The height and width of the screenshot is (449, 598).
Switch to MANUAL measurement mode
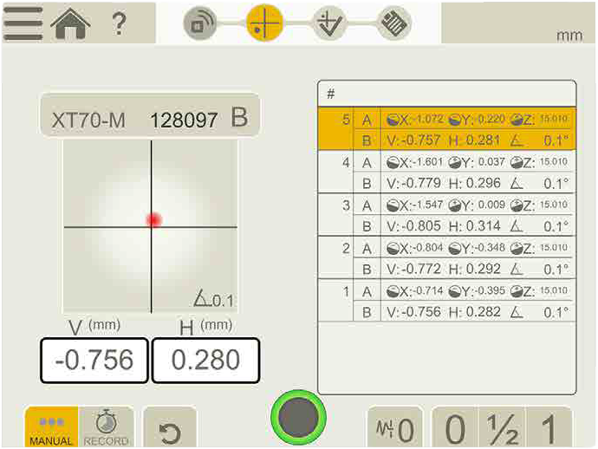[51, 426]
